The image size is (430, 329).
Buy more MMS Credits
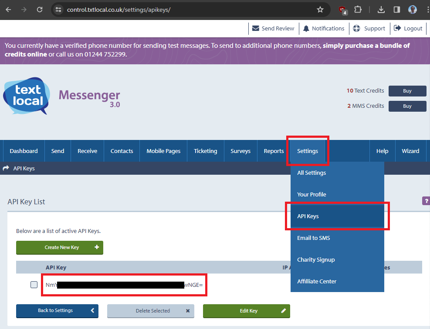tap(407, 106)
